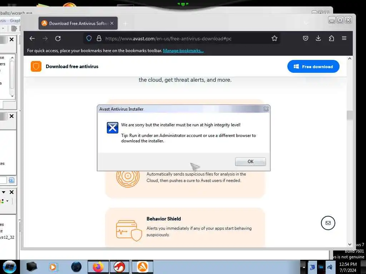Viewport: 366px width, 274px height.
Task: Click the Behavior Shield illustration icon
Action: [x=129, y=230]
